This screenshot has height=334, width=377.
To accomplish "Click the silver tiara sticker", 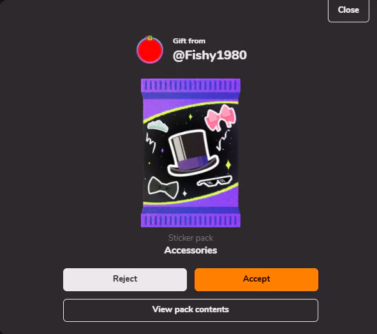I will click(158, 126).
